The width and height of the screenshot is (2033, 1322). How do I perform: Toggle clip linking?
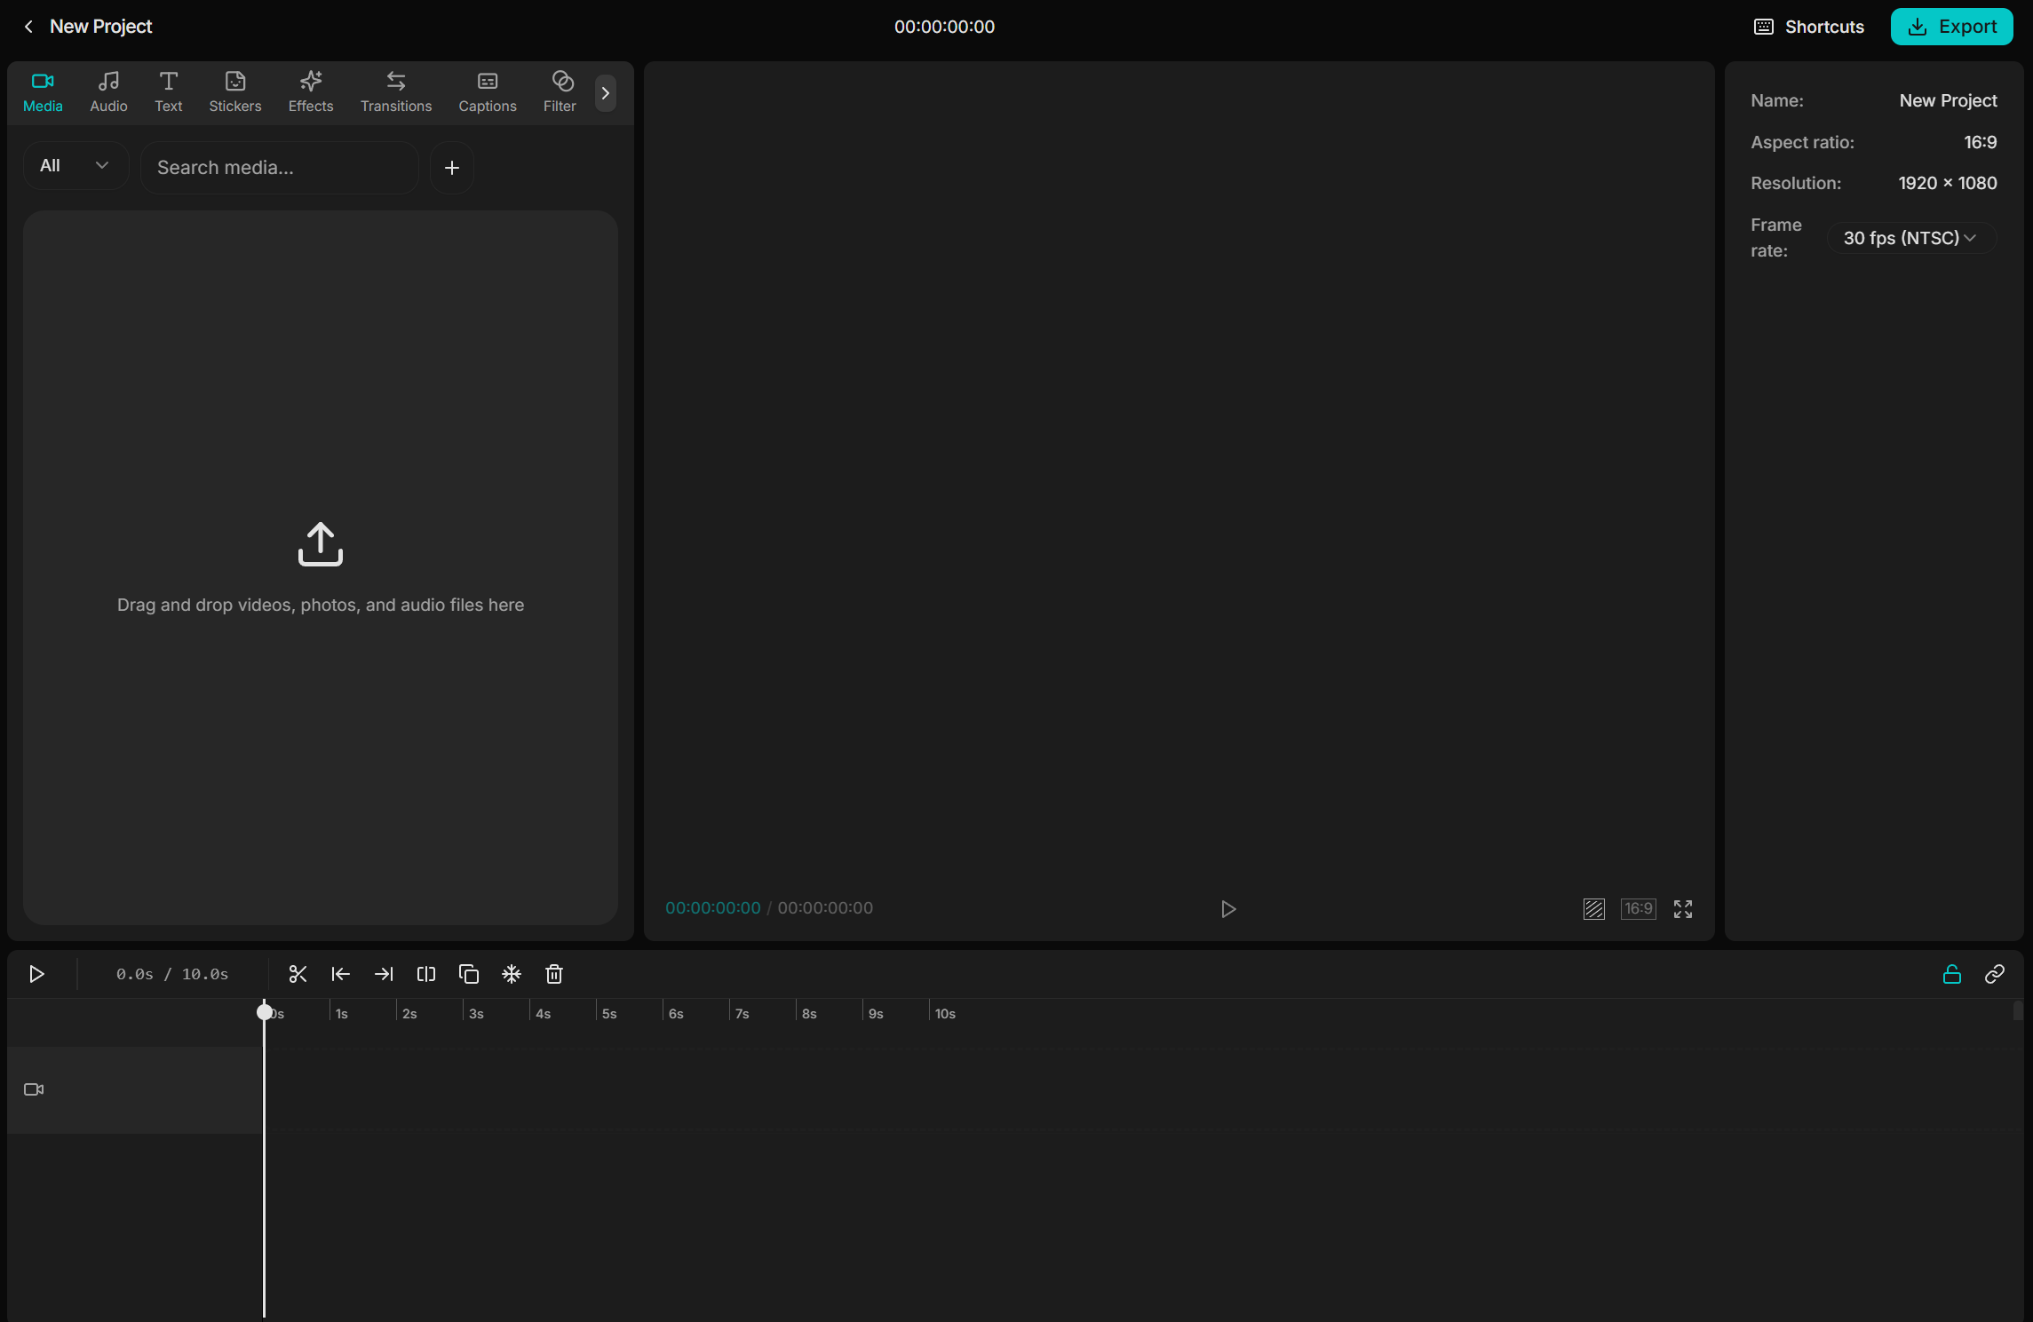(x=1994, y=974)
